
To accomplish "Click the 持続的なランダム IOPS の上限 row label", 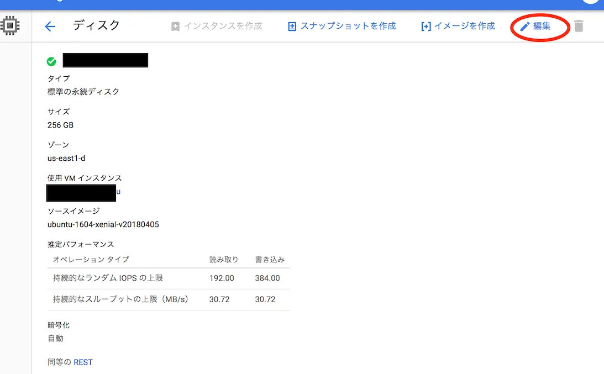I will click(108, 278).
